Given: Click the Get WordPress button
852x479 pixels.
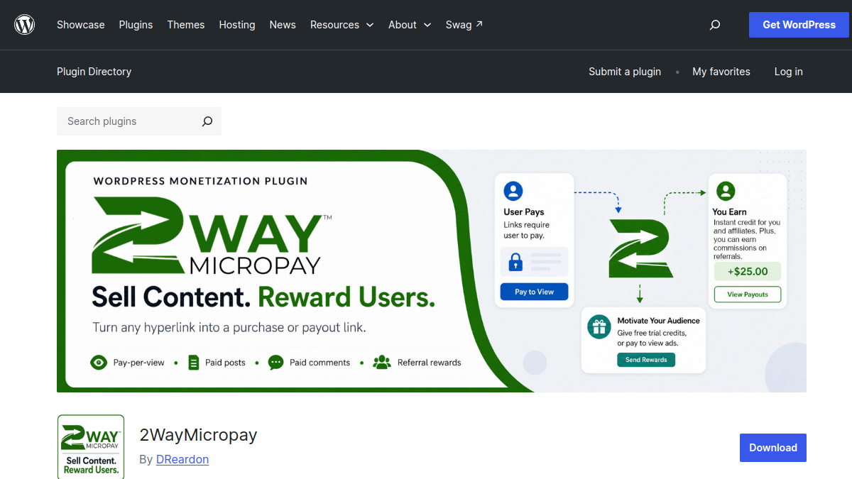Looking at the screenshot, I should [799, 25].
